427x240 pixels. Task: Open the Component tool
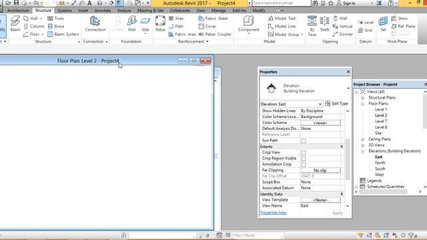click(x=248, y=25)
